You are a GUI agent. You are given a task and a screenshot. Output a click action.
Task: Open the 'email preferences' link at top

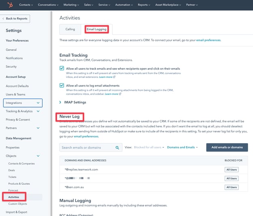click(x=208, y=41)
